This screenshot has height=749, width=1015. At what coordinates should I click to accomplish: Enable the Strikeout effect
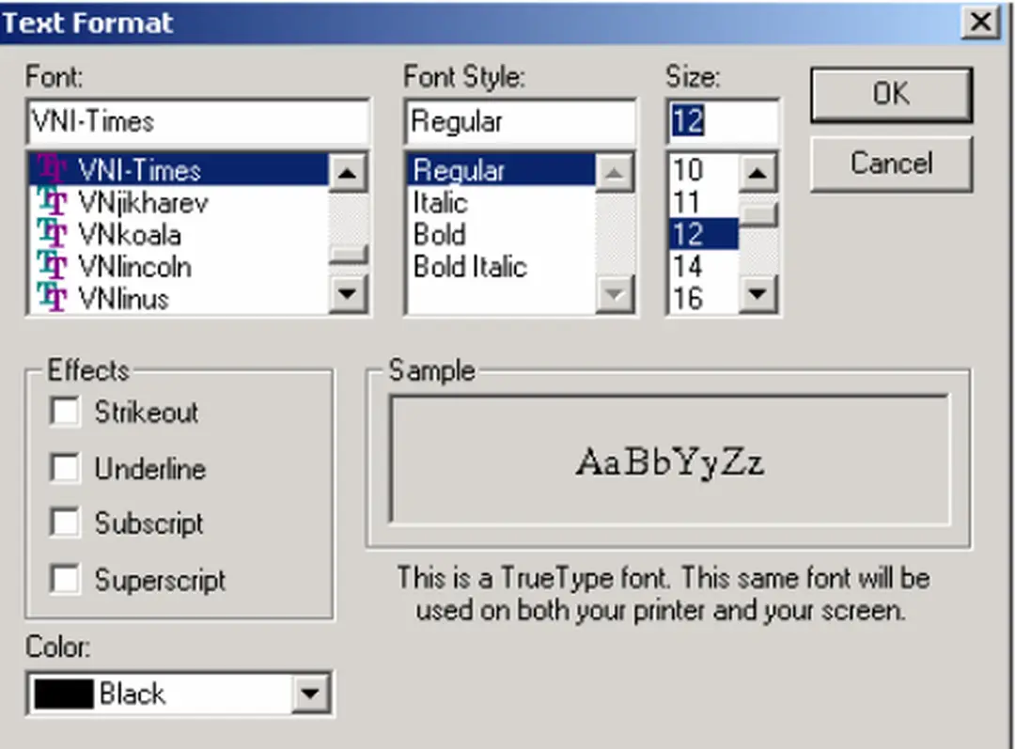(x=64, y=411)
